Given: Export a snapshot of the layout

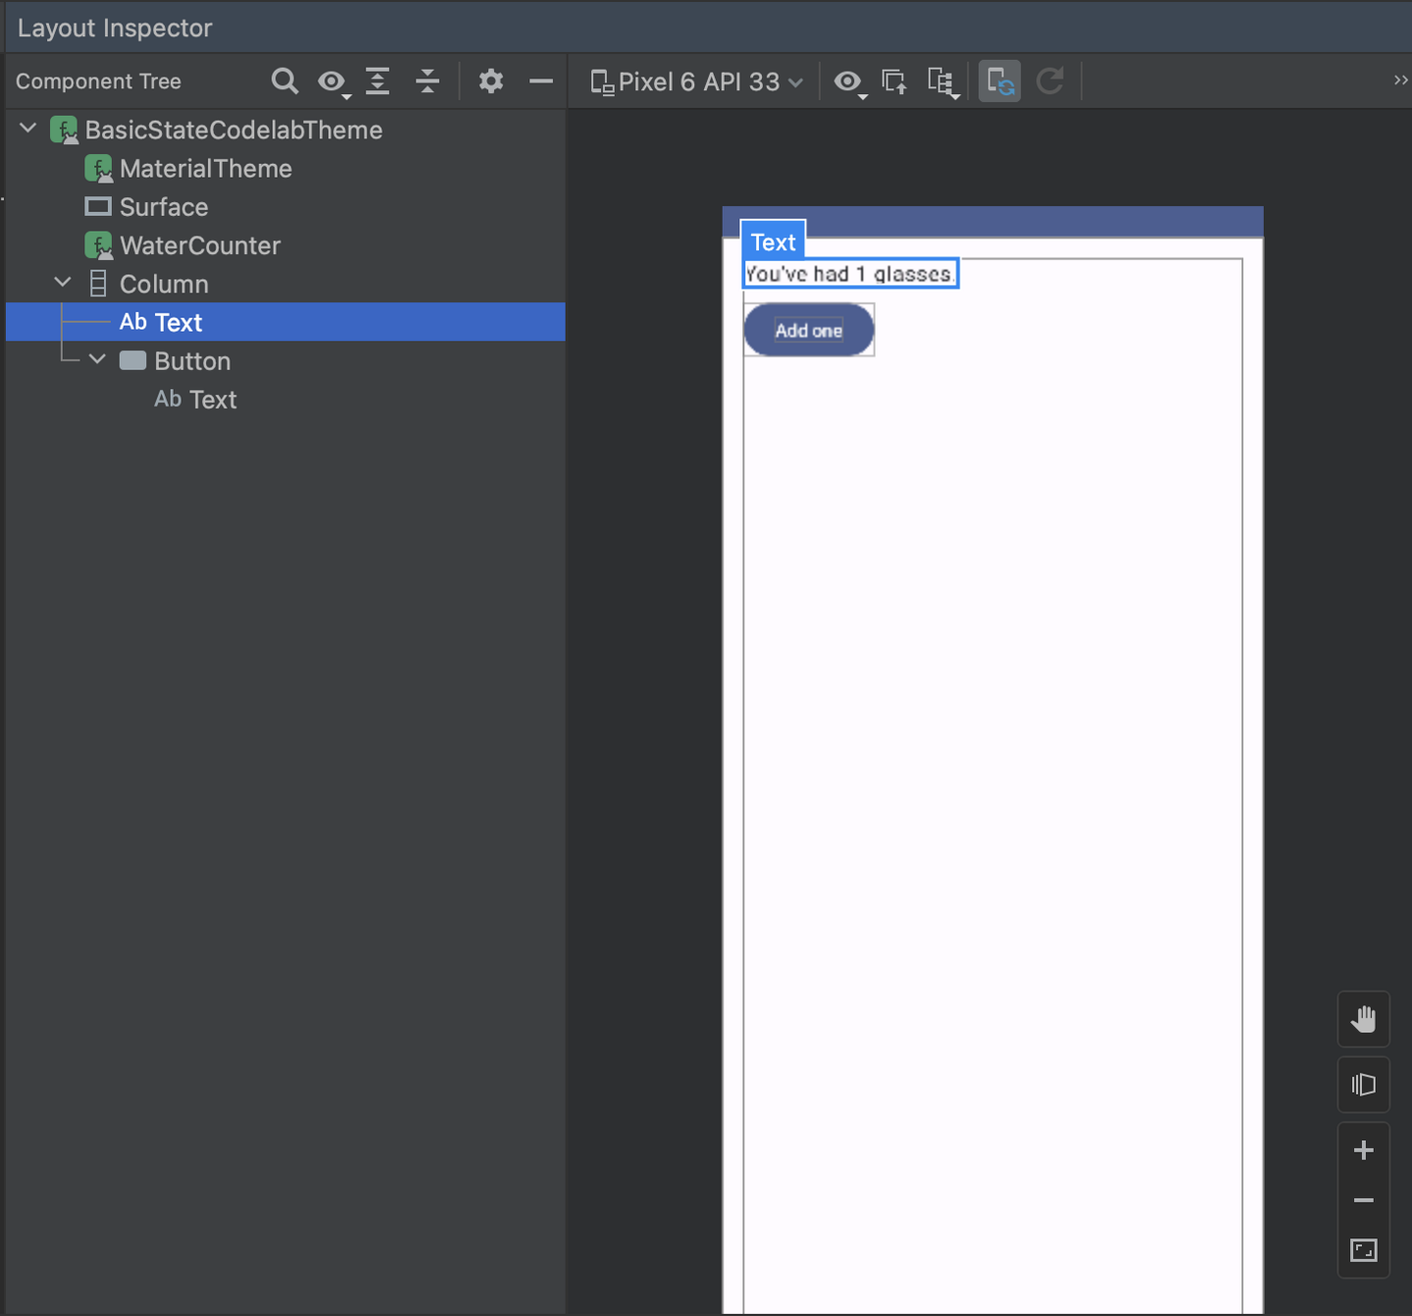Looking at the screenshot, I should click(x=894, y=81).
